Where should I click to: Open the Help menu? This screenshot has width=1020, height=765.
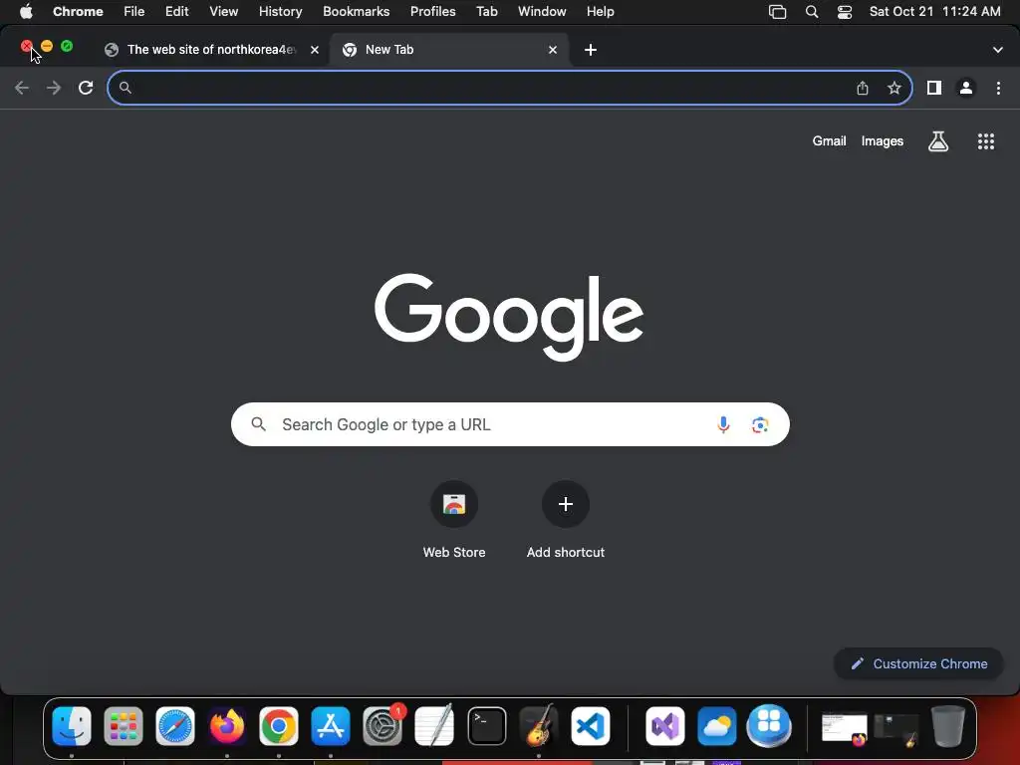[x=601, y=12]
